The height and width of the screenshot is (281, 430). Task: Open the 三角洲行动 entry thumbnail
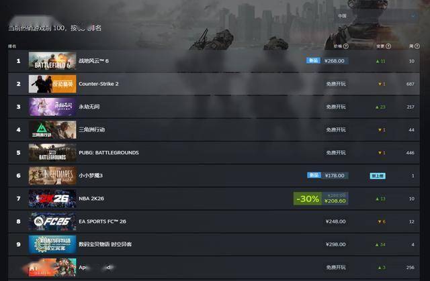[52, 129]
